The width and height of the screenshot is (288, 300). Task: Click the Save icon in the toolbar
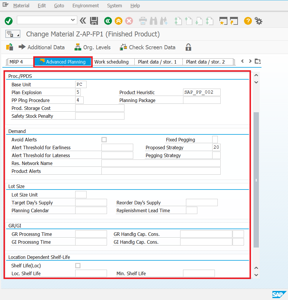[94, 21]
